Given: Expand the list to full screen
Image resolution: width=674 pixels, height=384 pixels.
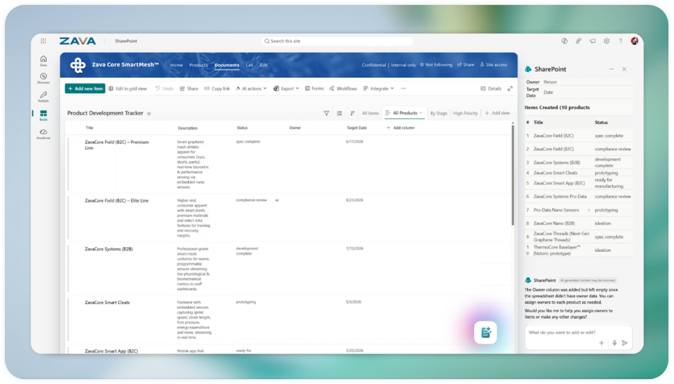Looking at the screenshot, I should (x=510, y=88).
